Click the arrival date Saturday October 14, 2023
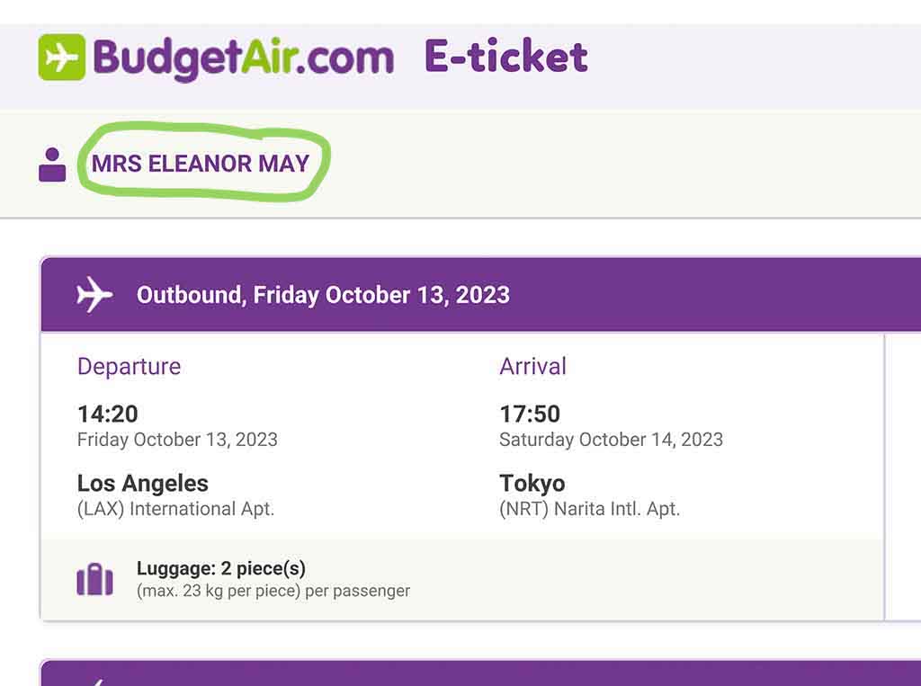Image resolution: width=921 pixels, height=686 pixels. (611, 440)
